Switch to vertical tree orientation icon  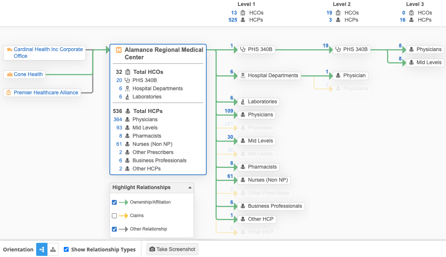[53, 250]
